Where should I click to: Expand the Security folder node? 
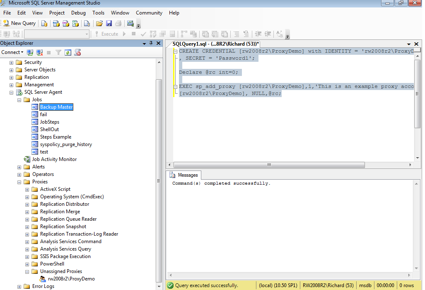pyautogui.click(x=12, y=62)
